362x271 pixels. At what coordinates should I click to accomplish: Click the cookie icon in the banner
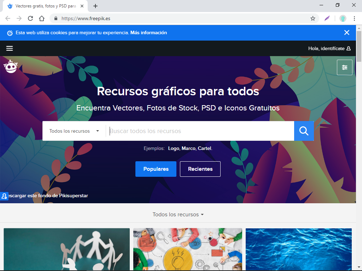[x=10, y=33]
